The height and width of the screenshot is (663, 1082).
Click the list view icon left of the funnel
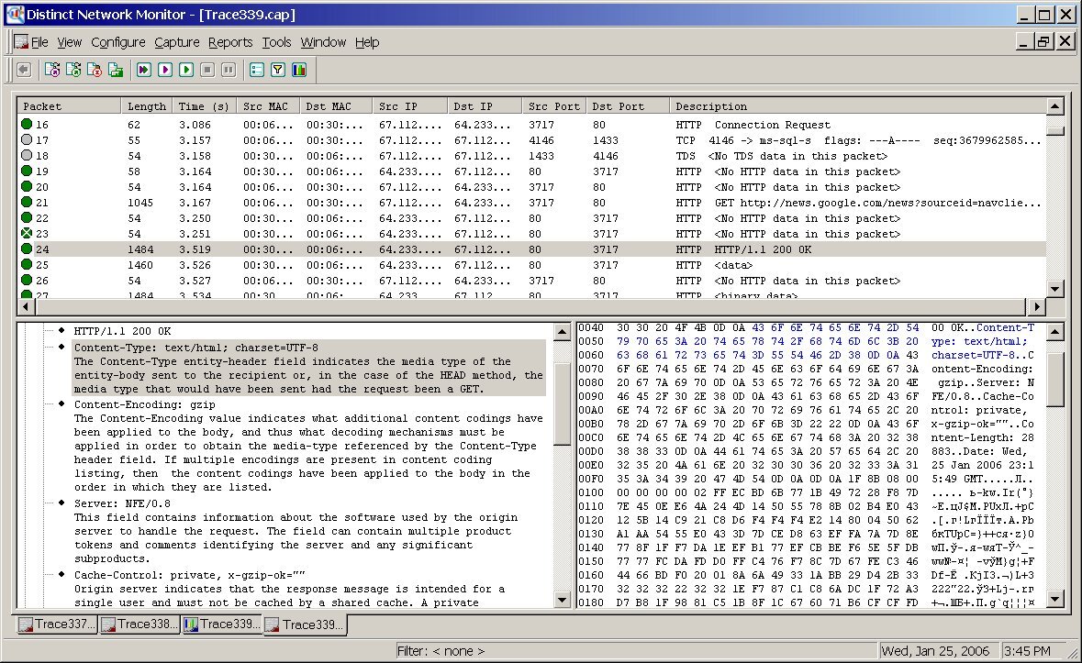257,70
